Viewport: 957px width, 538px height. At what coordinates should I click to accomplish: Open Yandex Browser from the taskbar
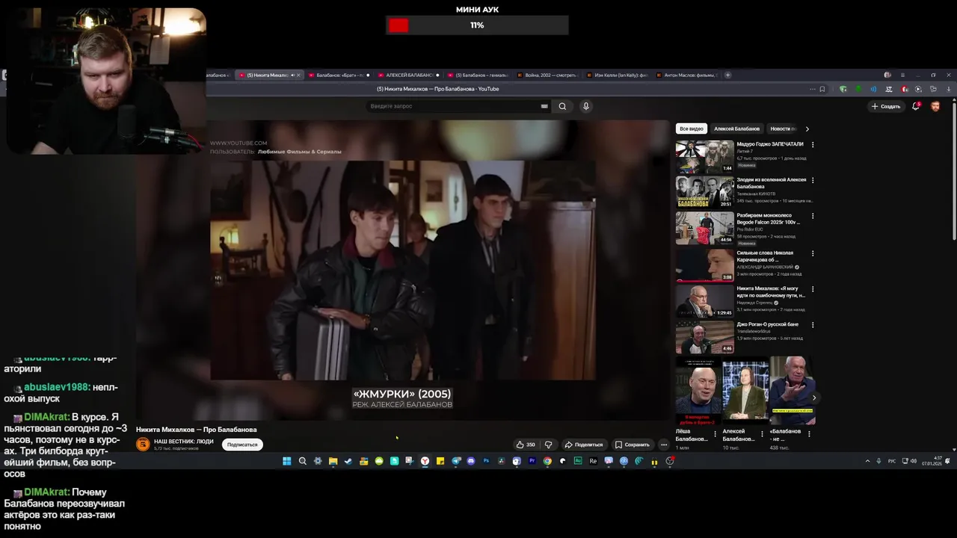click(x=425, y=461)
